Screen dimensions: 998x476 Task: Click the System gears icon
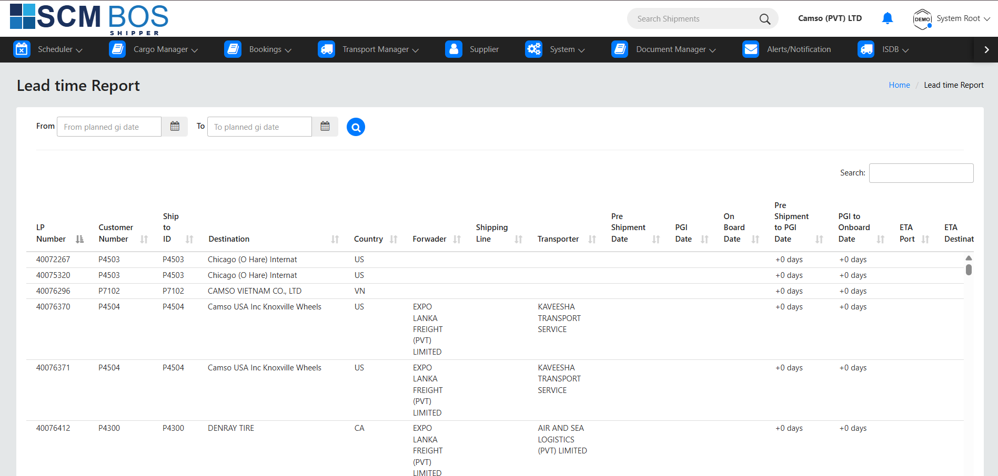point(533,49)
